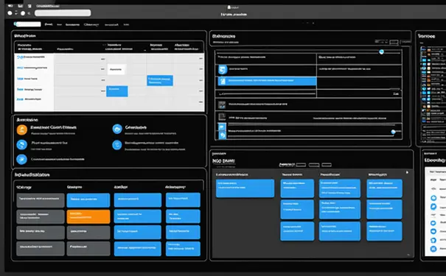Image resolution: width=446 pixels, height=276 pixels.
Task: Click the blue circle icon beneath the orange one
Action: 21,145
